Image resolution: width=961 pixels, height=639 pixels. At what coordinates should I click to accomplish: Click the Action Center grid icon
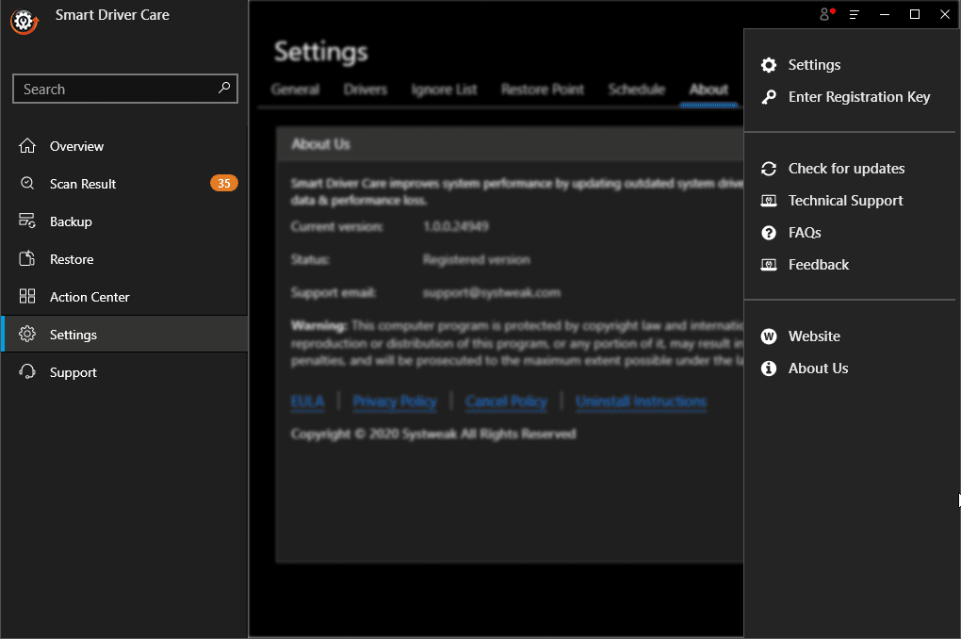click(x=27, y=297)
